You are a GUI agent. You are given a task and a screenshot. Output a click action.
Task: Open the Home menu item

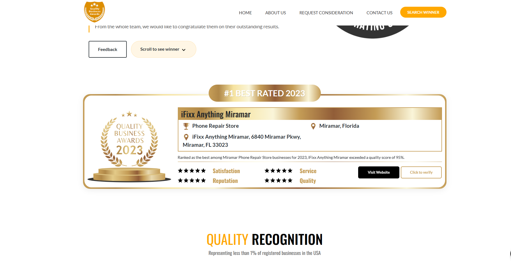[x=245, y=13]
